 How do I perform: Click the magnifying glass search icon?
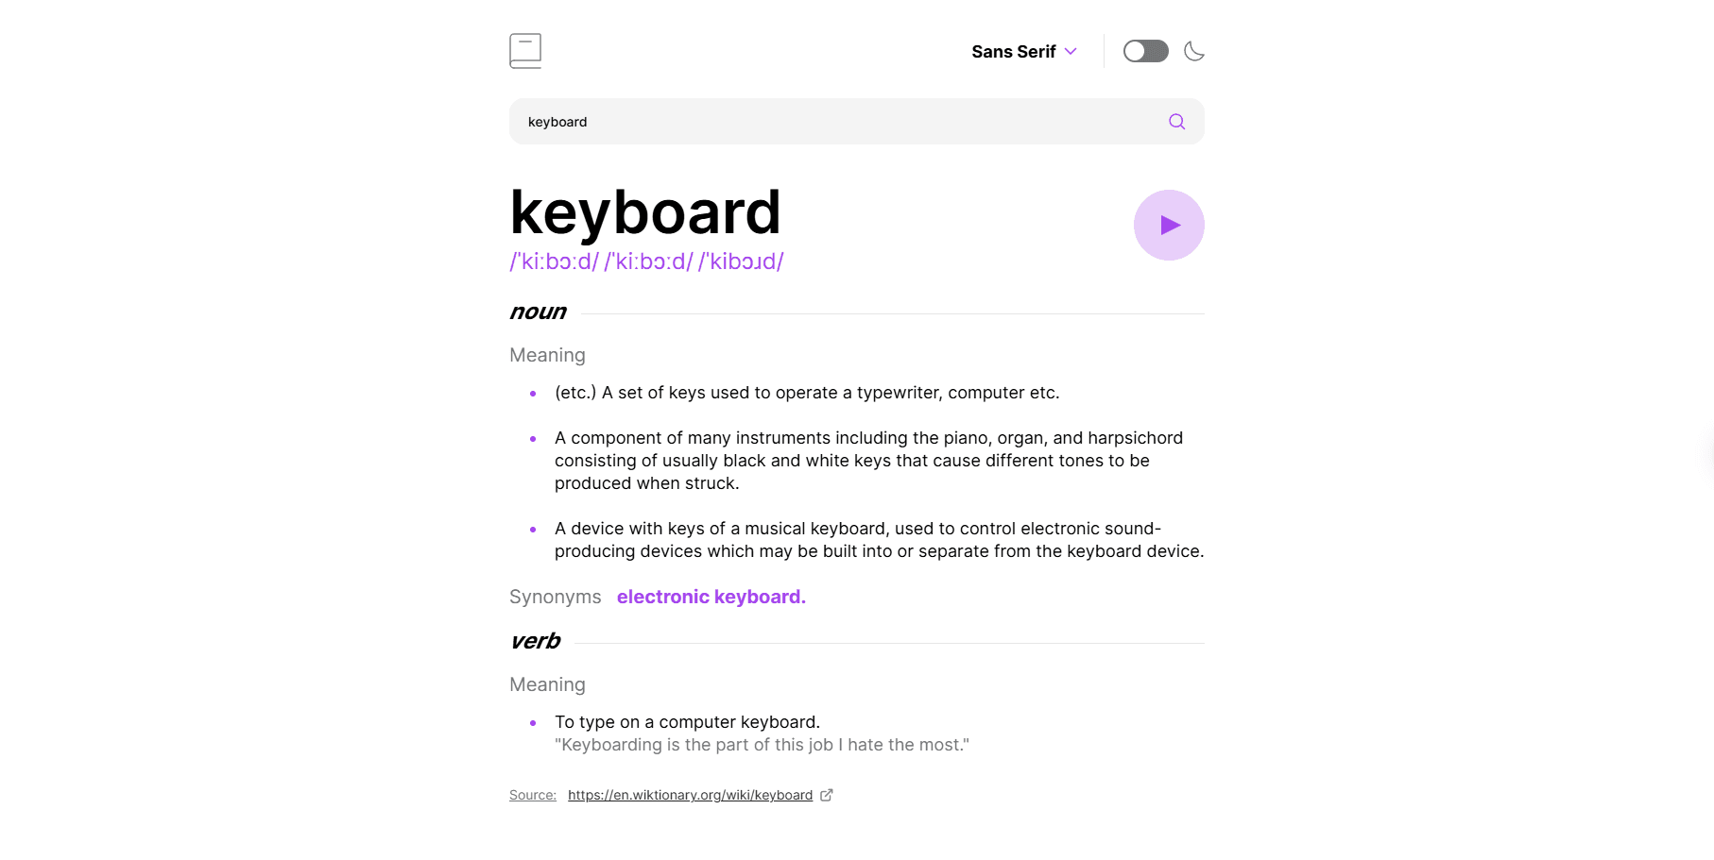pos(1176,122)
